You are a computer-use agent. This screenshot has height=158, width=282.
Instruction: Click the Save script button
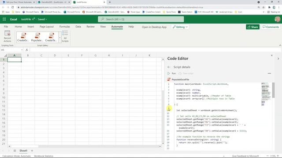186,73
